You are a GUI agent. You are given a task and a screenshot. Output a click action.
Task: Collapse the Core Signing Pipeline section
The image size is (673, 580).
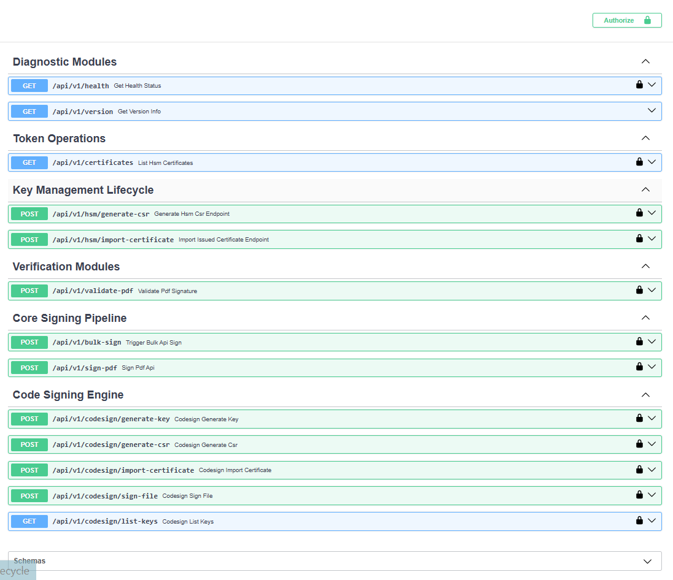pyautogui.click(x=645, y=318)
